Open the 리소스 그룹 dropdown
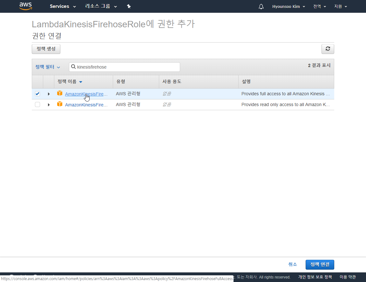Image resolution: width=366 pixels, height=282 pixels. [x=101, y=6]
